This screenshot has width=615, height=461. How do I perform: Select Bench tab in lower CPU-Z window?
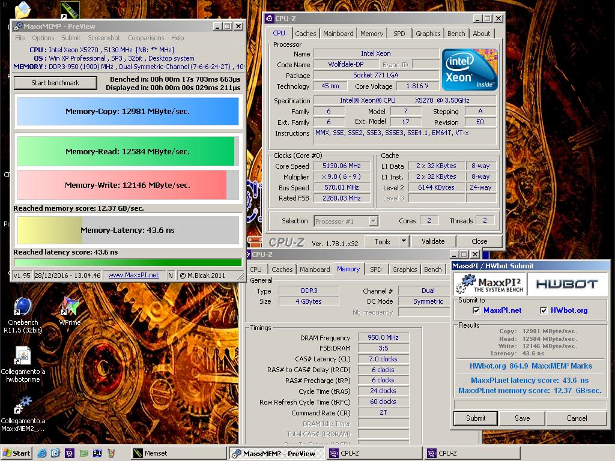tap(433, 270)
